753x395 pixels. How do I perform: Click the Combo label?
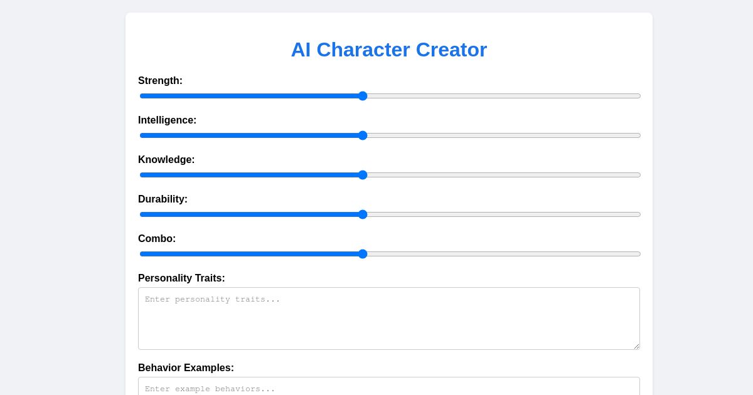(x=157, y=239)
